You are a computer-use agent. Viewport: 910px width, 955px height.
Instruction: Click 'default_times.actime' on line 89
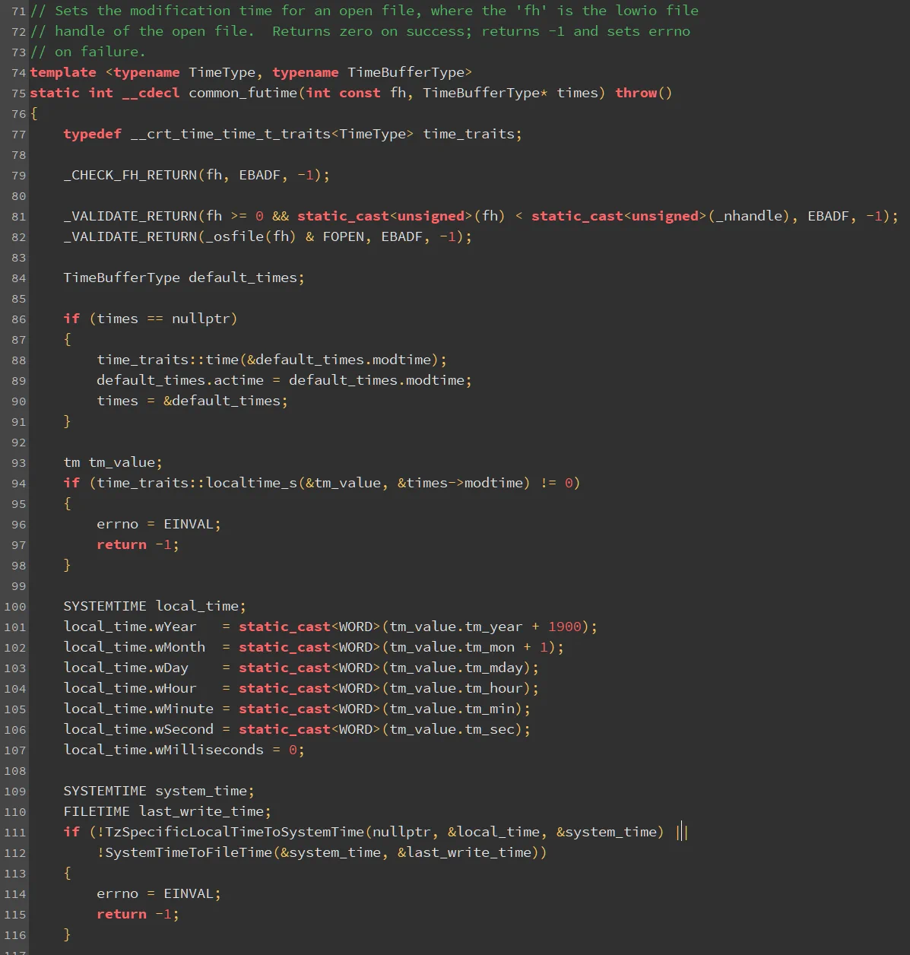[x=180, y=380]
